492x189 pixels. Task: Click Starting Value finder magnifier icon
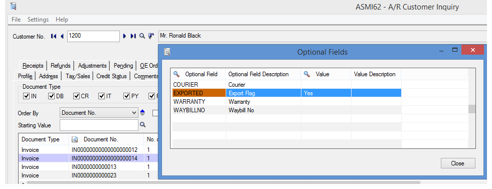143,125
